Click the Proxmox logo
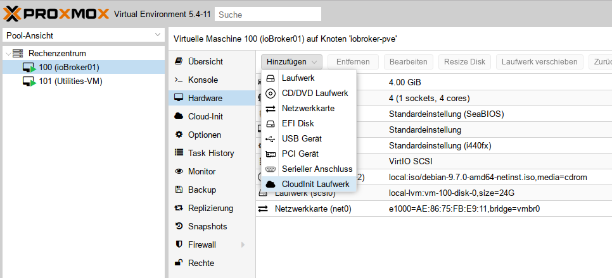612x278 pixels. [56, 14]
